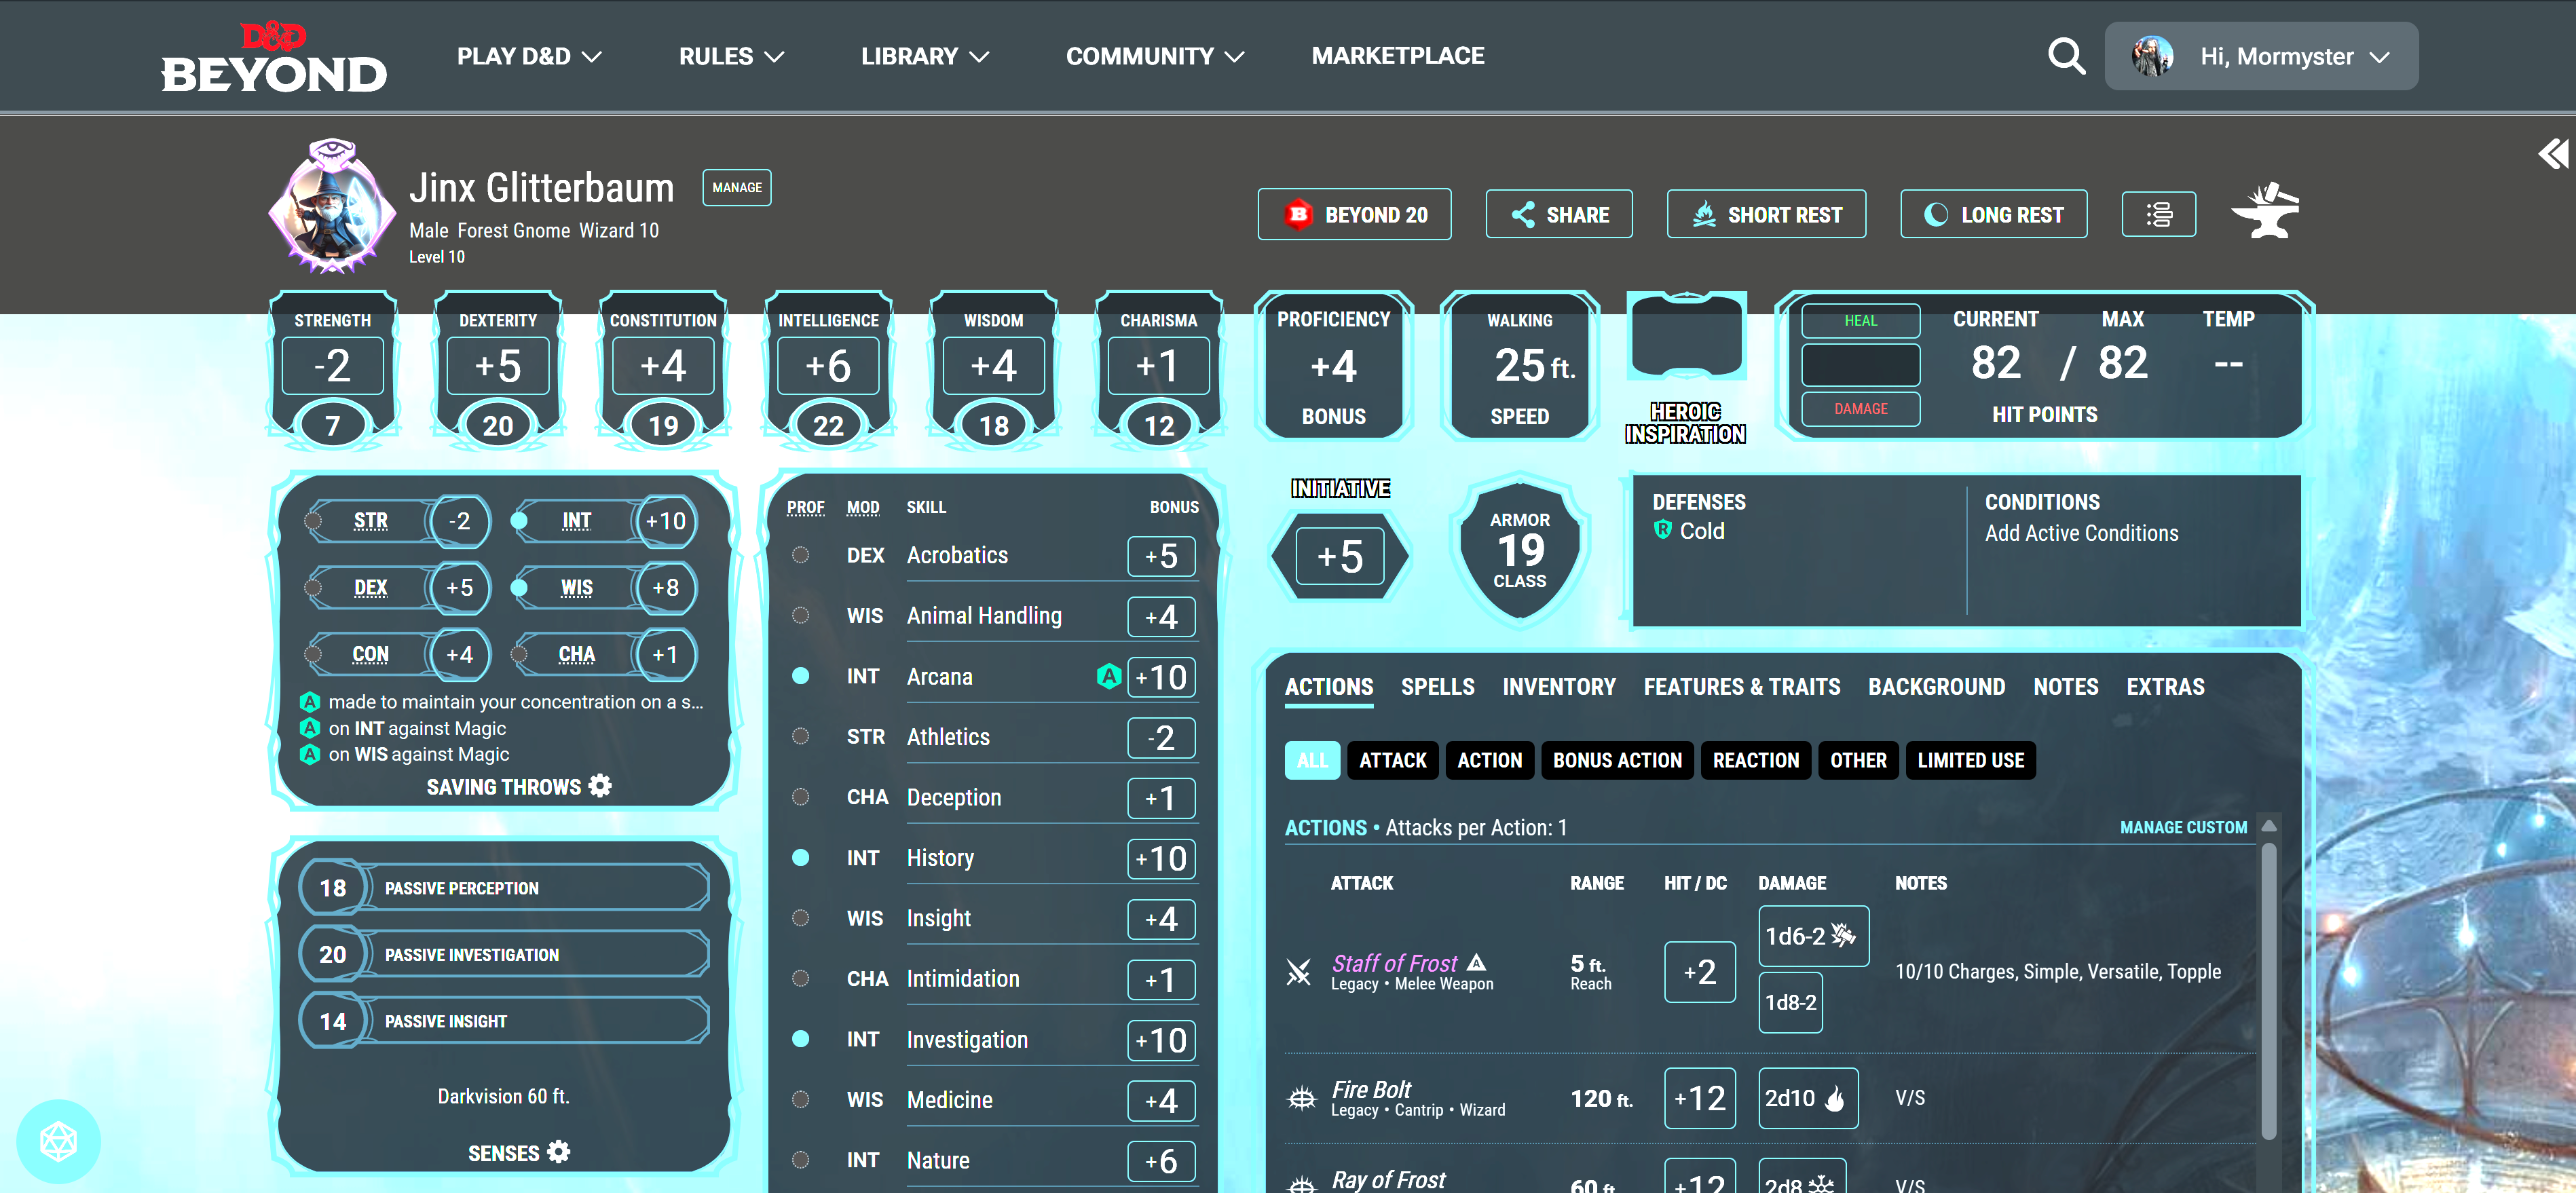
Task: Switch to the Spells tab
Action: click(1437, 687)
